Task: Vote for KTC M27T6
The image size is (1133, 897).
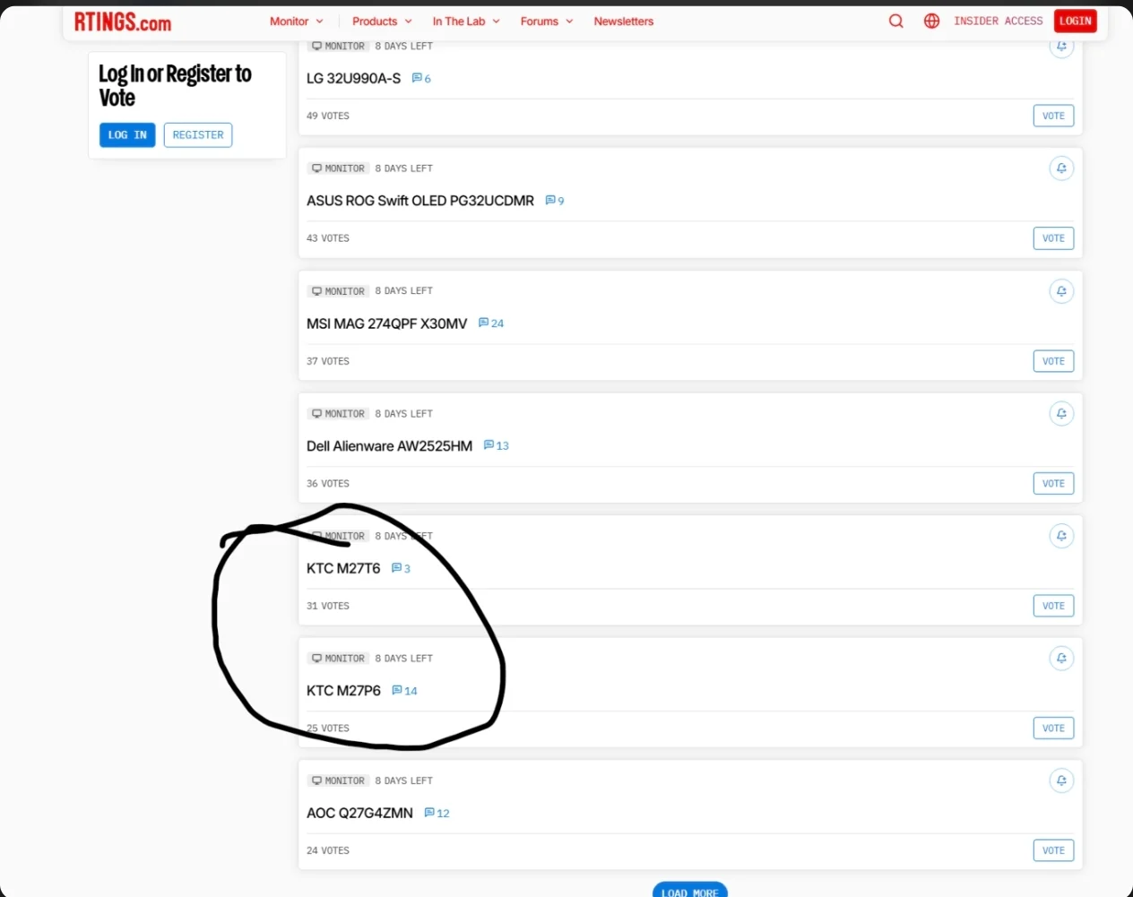Action: [x=1053, y=606]
